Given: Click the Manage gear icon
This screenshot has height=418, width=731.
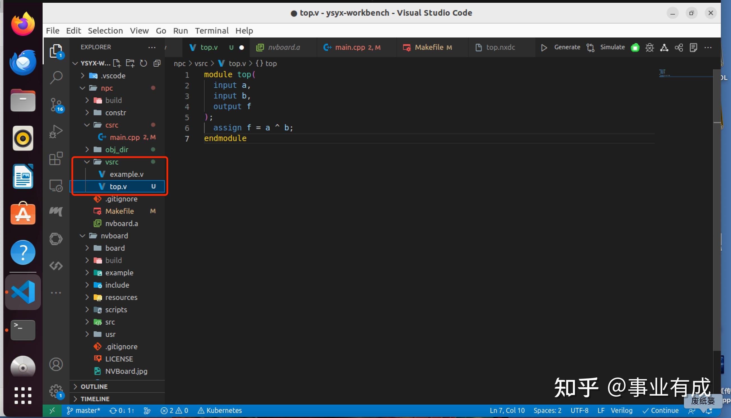Looking at the screenshot, I should coord(55,391).
